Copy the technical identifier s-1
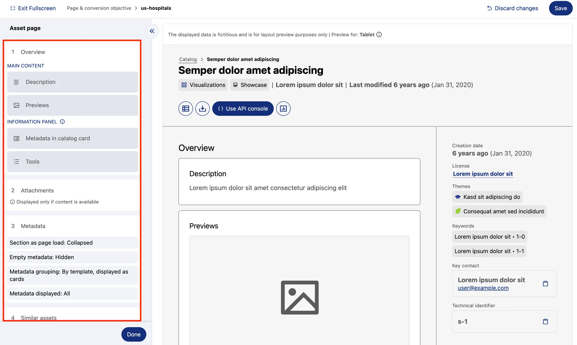 click(545, 322)
